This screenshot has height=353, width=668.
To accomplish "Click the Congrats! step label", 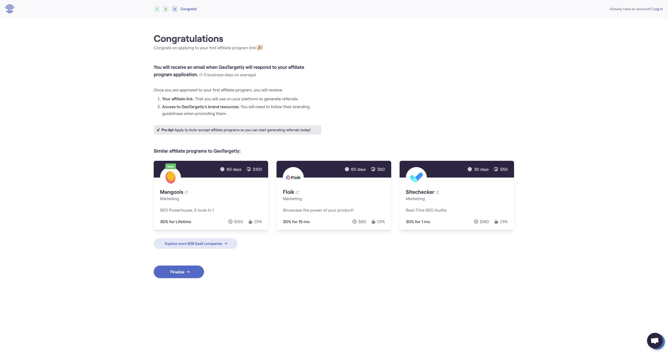I will pyautogui.click(x=189, y=9).
